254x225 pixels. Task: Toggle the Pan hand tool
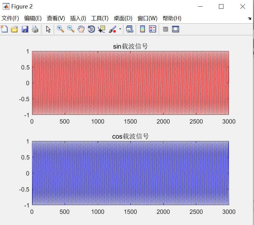point(81,29)
